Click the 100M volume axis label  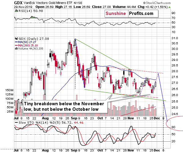coord(9,99)
